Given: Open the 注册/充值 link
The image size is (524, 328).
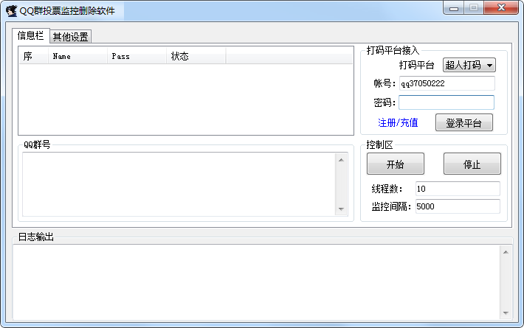Looking at the screenshot, I should point(398,122).
